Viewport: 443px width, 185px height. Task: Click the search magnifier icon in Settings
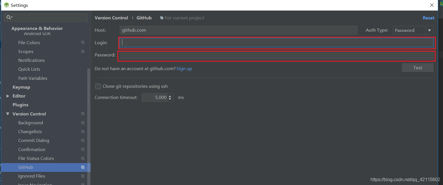[9, 17]
